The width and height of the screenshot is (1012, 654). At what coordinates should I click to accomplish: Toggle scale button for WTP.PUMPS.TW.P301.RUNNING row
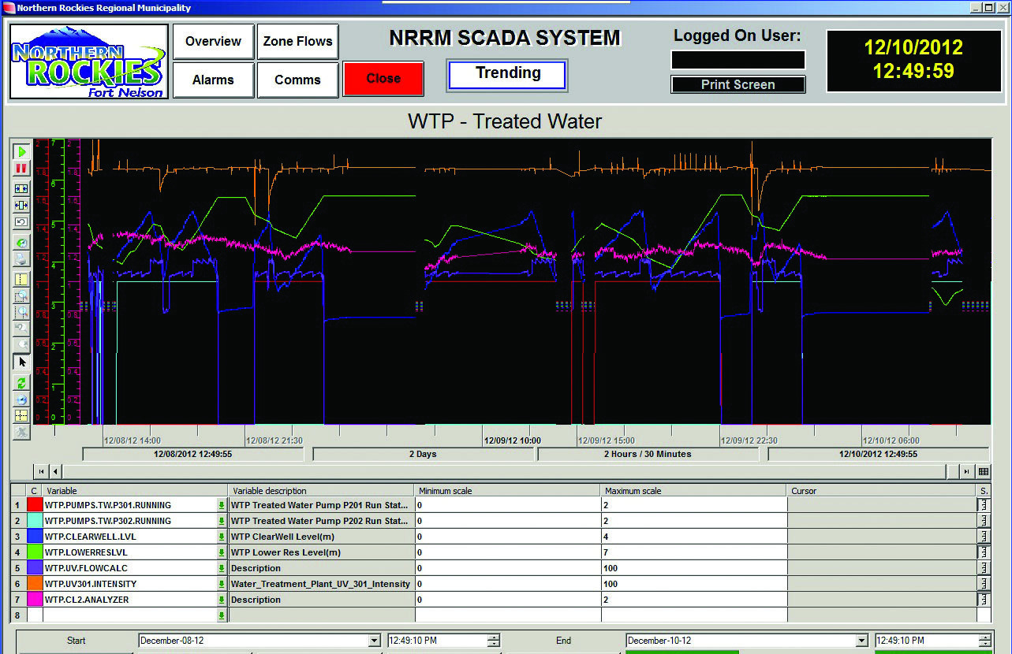(x=983, y=505)
